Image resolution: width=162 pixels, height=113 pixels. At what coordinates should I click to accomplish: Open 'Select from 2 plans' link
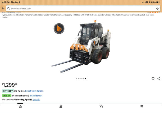pos(34,91)
